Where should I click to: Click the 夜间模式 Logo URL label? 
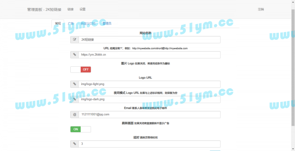tap(146, 93)
